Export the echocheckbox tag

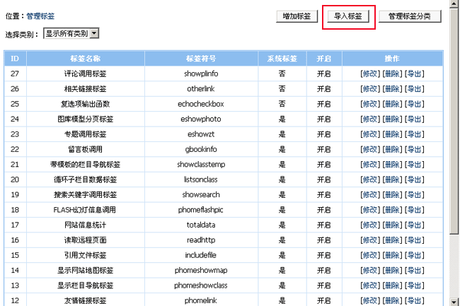414,104
